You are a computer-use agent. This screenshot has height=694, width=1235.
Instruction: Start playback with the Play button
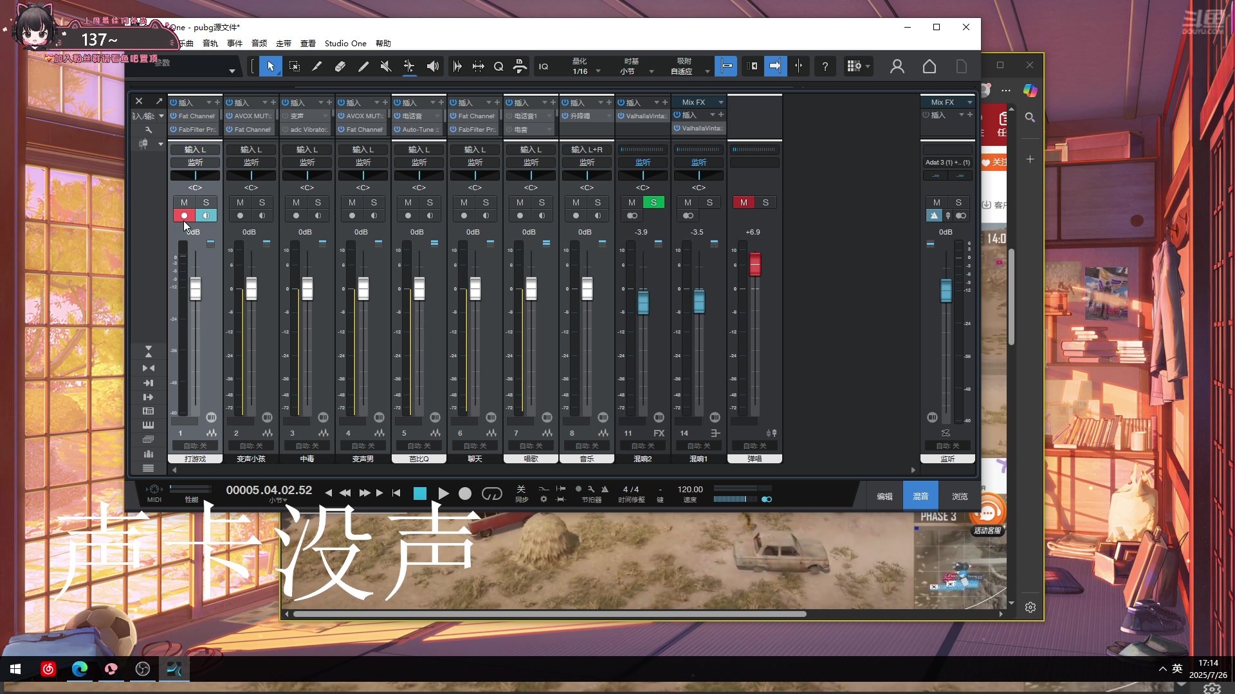443,494
